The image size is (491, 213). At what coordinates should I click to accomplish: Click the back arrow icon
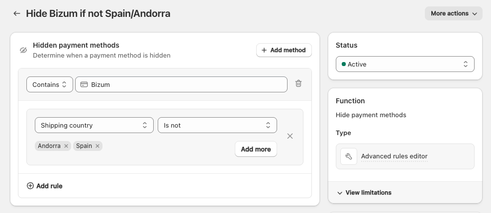(x=17, y=13)
